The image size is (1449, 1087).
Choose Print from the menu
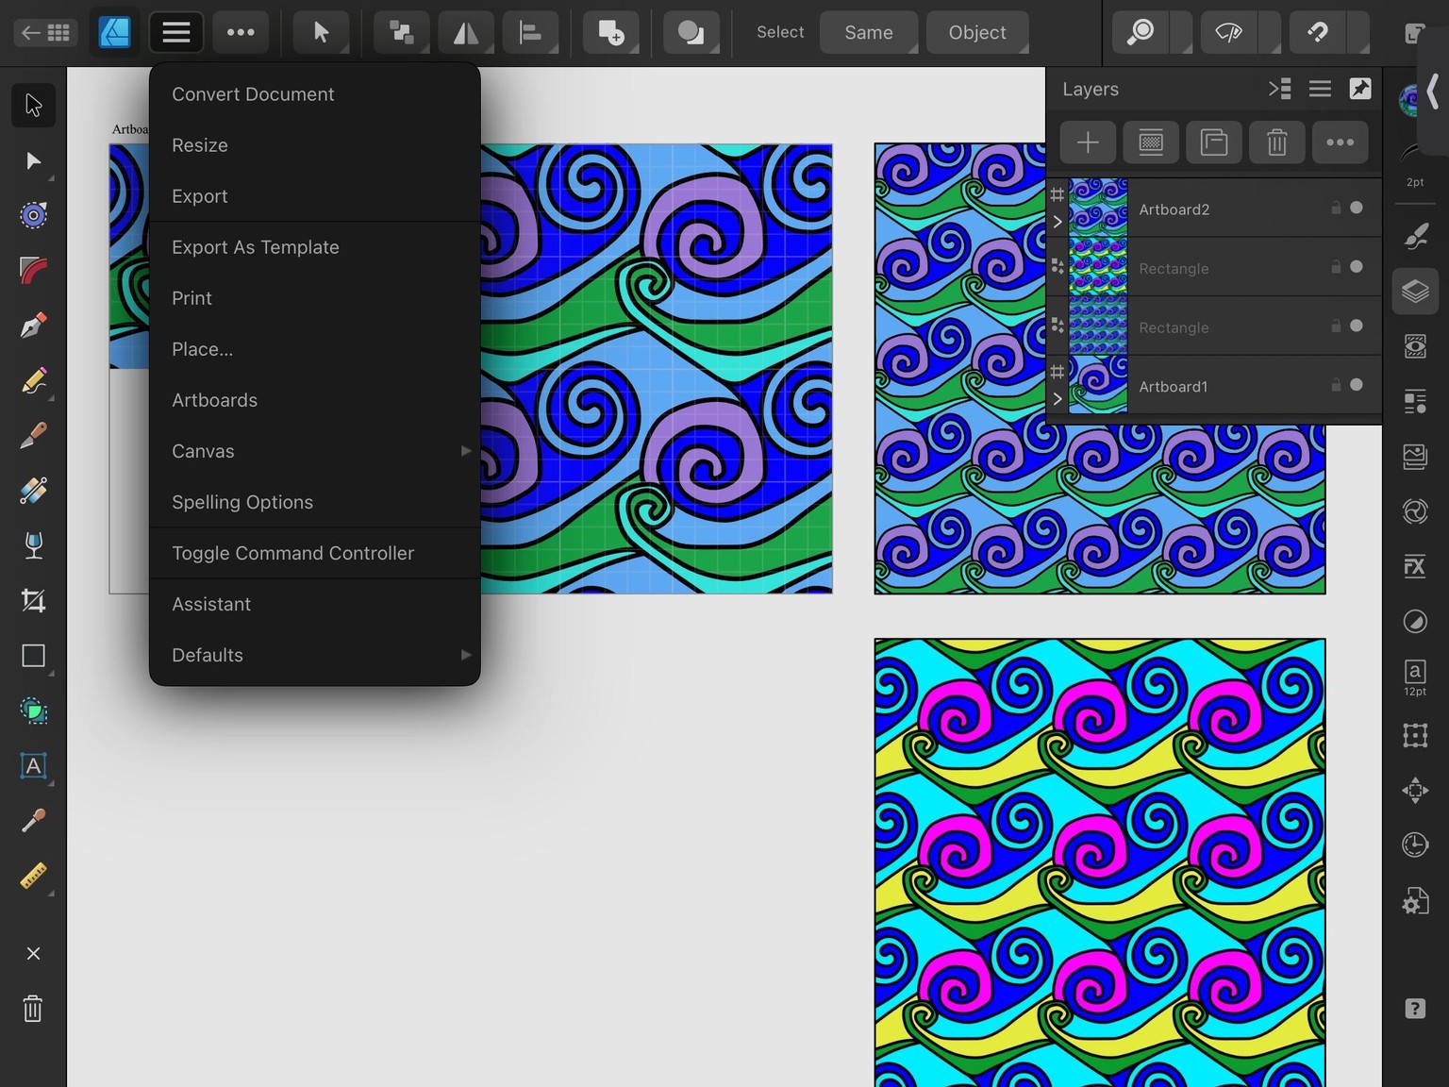[315, 298]
